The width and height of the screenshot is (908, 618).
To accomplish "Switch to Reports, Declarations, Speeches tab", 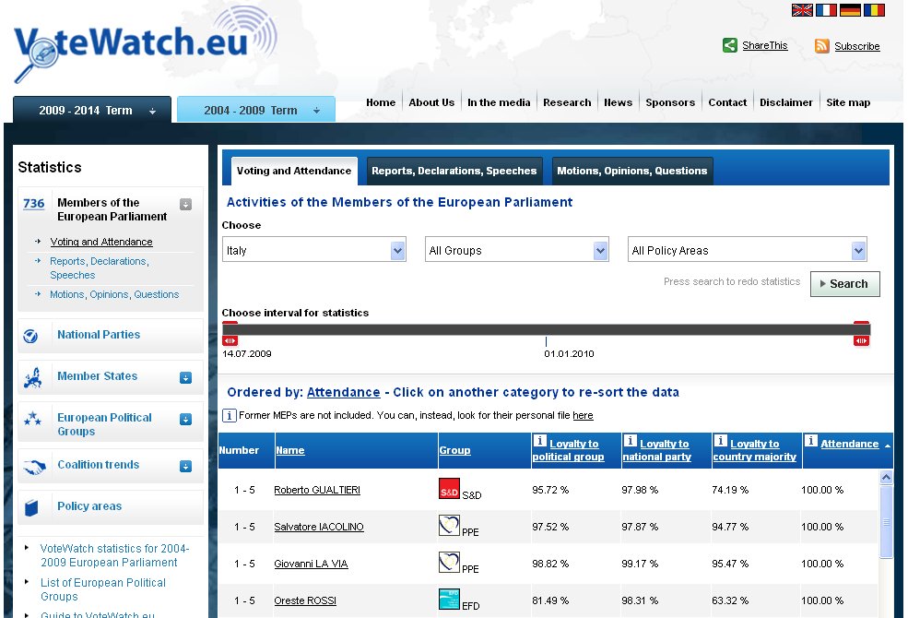I will [454, 171].
